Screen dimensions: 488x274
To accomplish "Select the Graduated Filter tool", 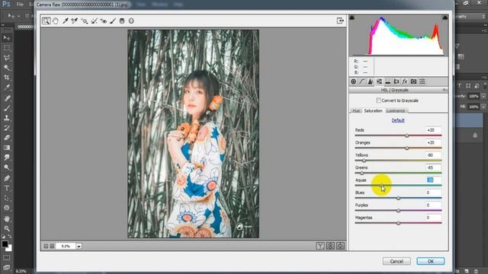I will tap(122, 21).
